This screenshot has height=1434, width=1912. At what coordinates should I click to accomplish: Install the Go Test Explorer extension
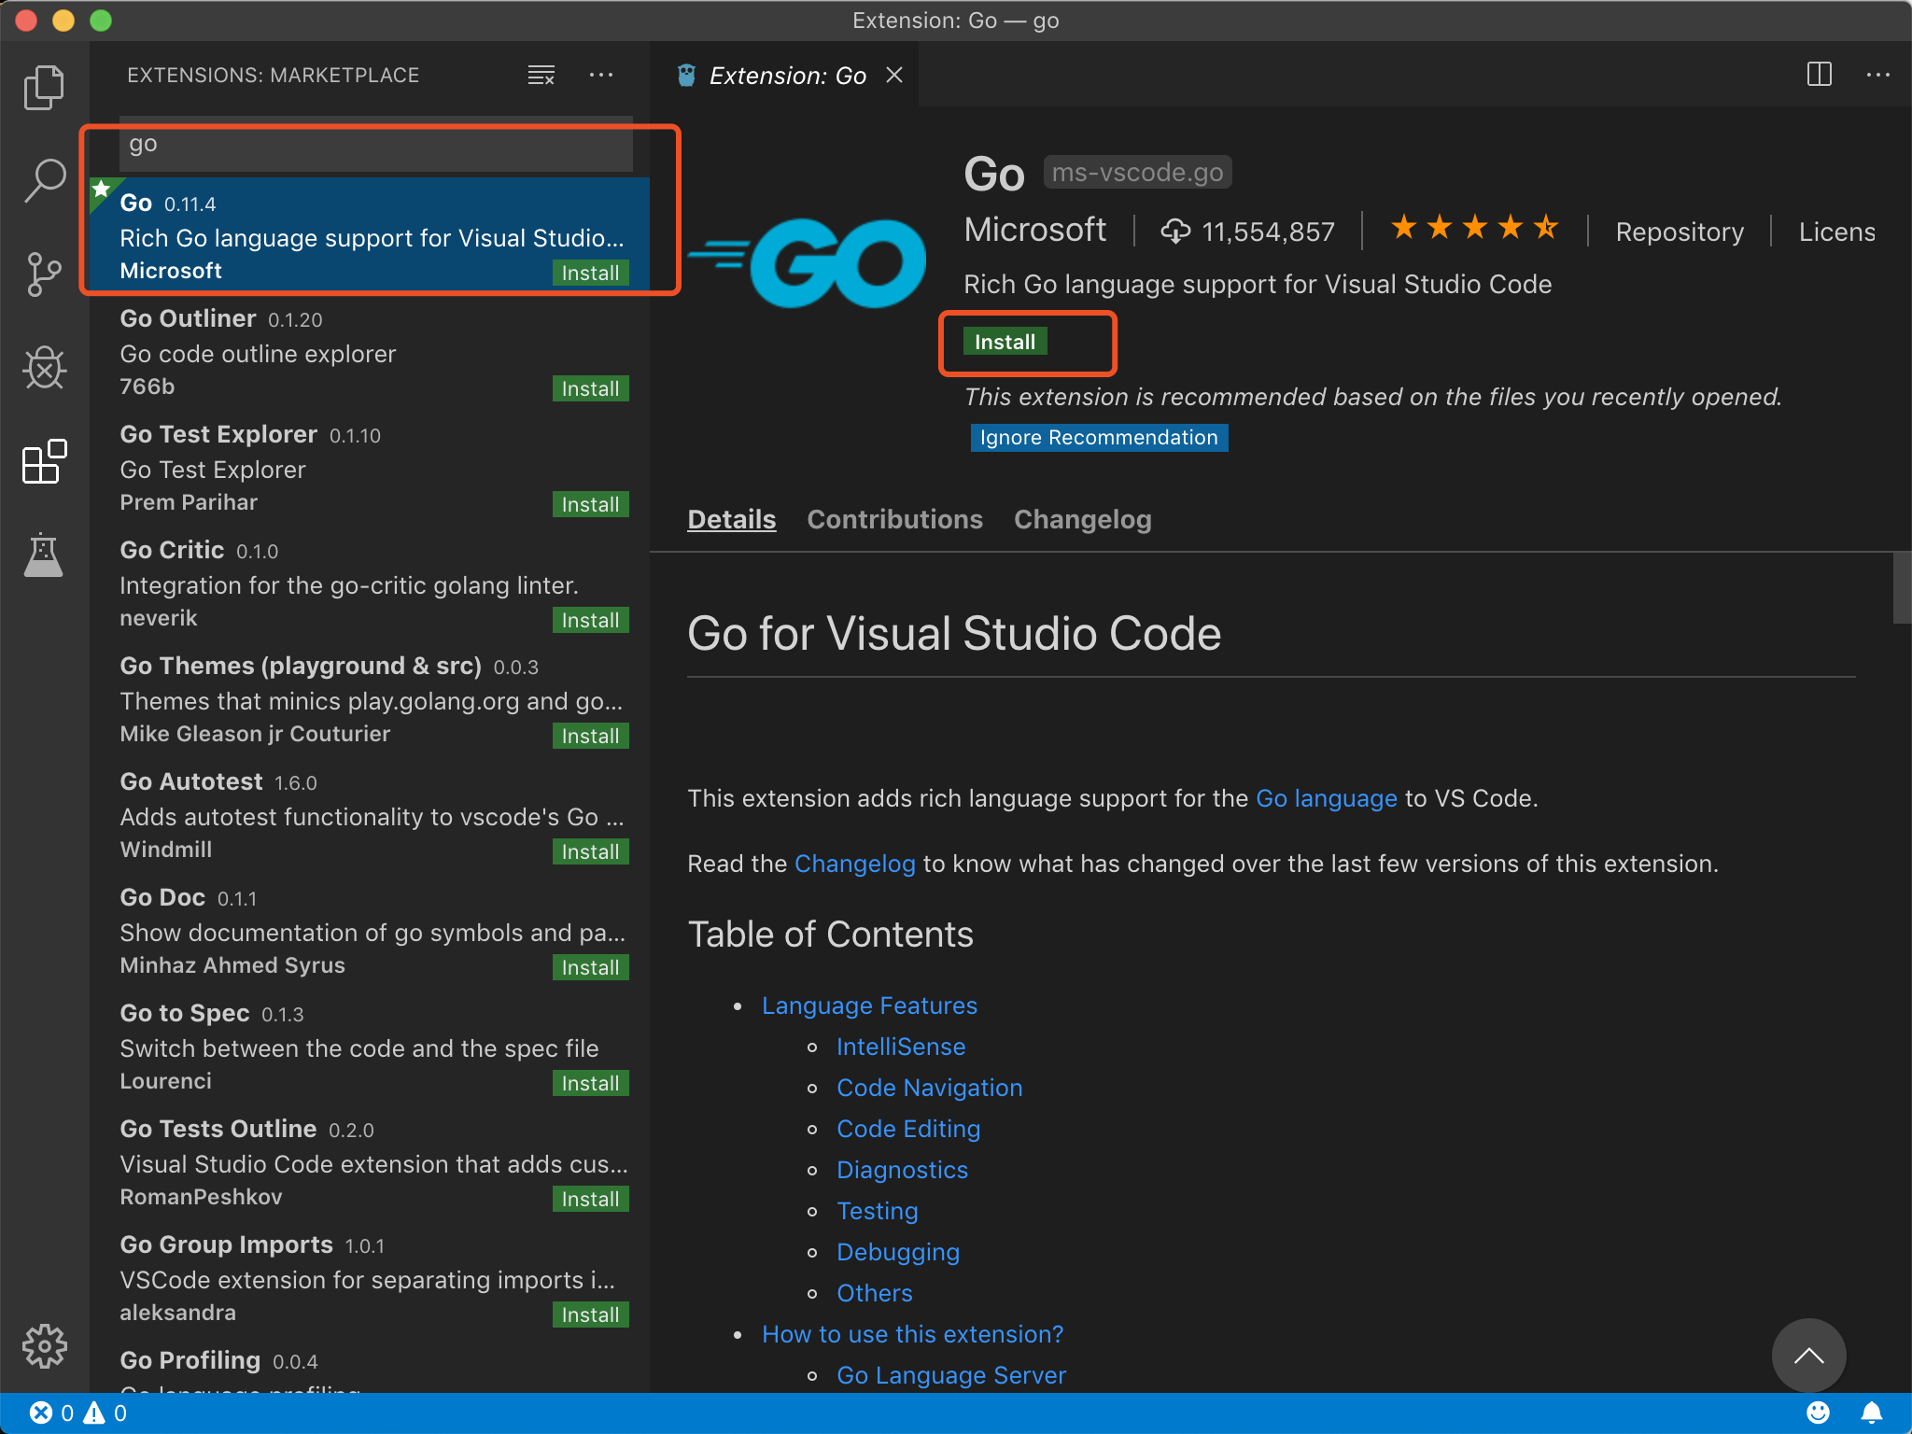pos(590,504)
